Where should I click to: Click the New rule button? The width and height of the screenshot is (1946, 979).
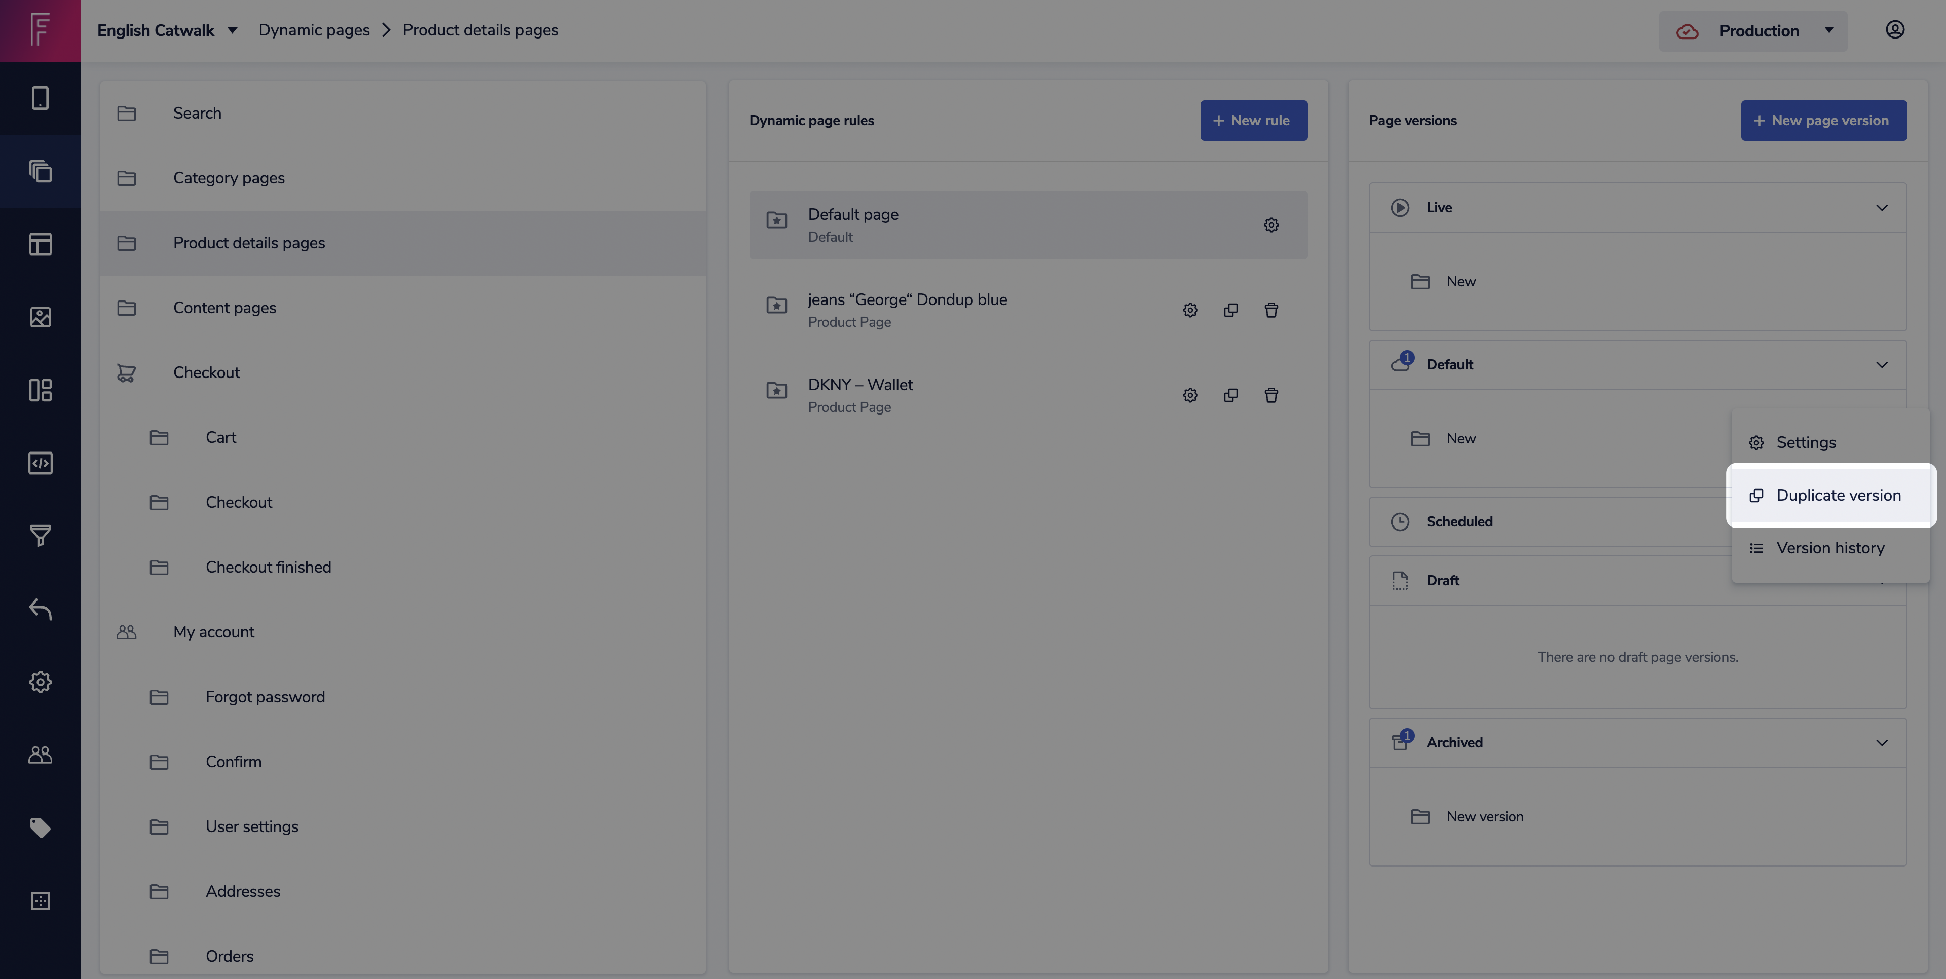1253,121
